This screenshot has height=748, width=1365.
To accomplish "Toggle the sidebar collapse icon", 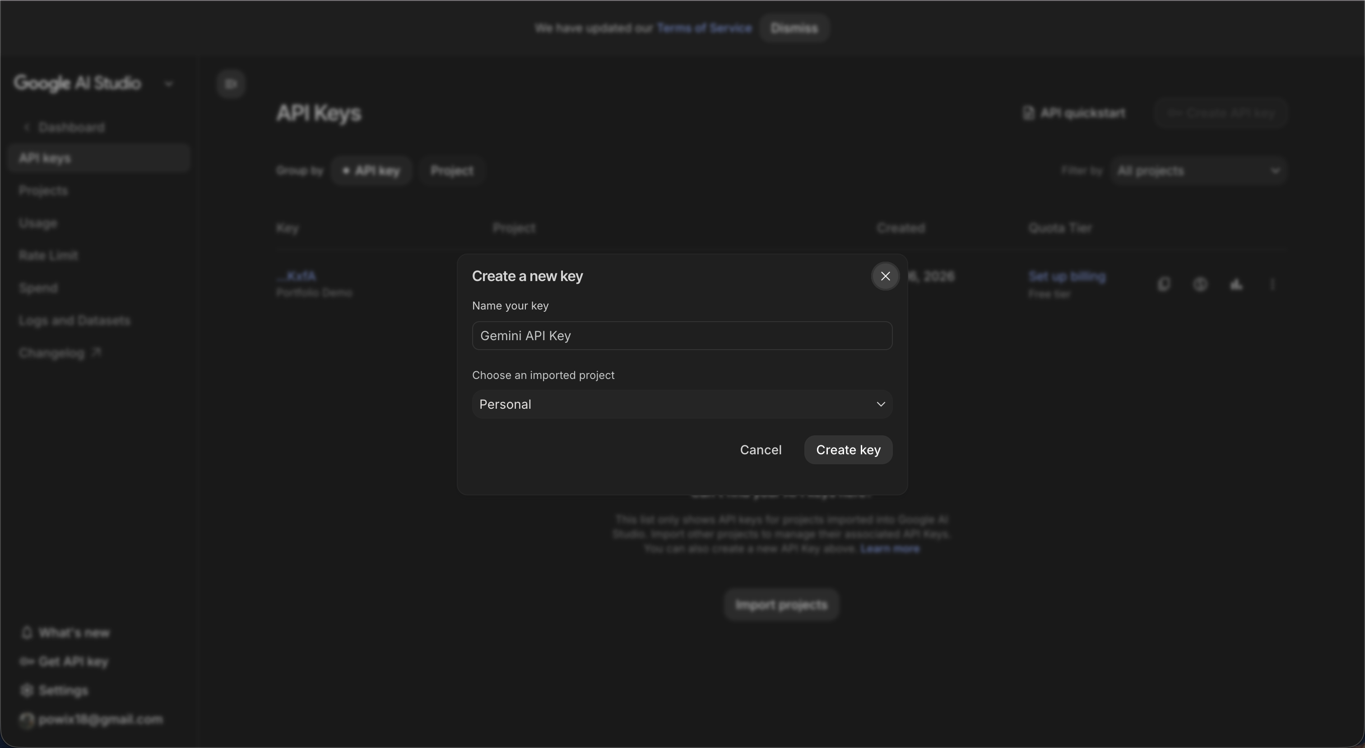I will [231, 84].
